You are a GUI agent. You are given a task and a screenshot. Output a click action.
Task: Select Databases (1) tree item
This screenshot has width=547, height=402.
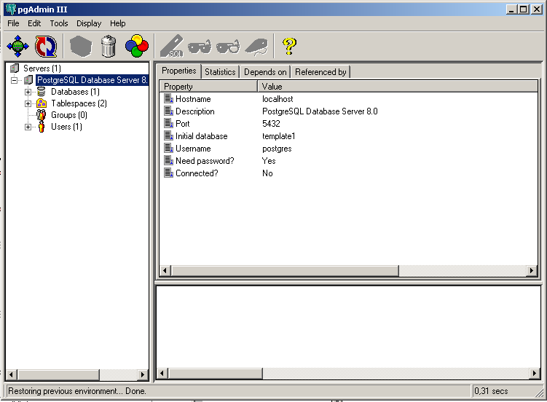pos(75,92)
